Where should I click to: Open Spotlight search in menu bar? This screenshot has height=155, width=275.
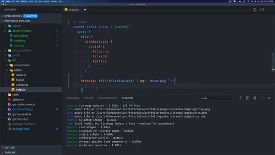tap(252, 1)
